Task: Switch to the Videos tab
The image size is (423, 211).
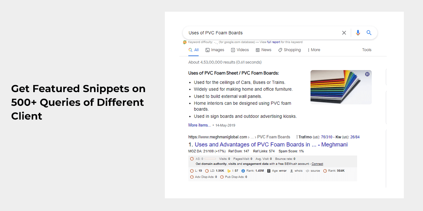Action: (240, 50)
